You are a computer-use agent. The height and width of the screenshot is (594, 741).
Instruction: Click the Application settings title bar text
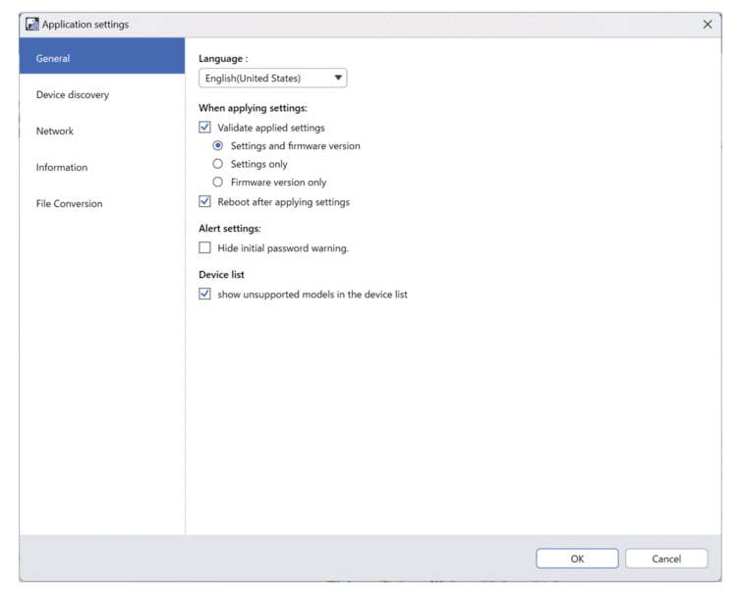point(85,24)
